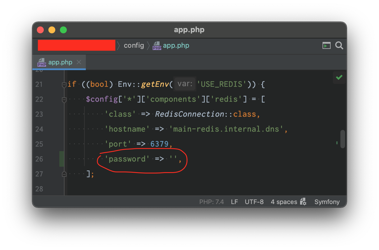Click the editor scrollbar thumb

pyautogui.click(x=342, y=139)
